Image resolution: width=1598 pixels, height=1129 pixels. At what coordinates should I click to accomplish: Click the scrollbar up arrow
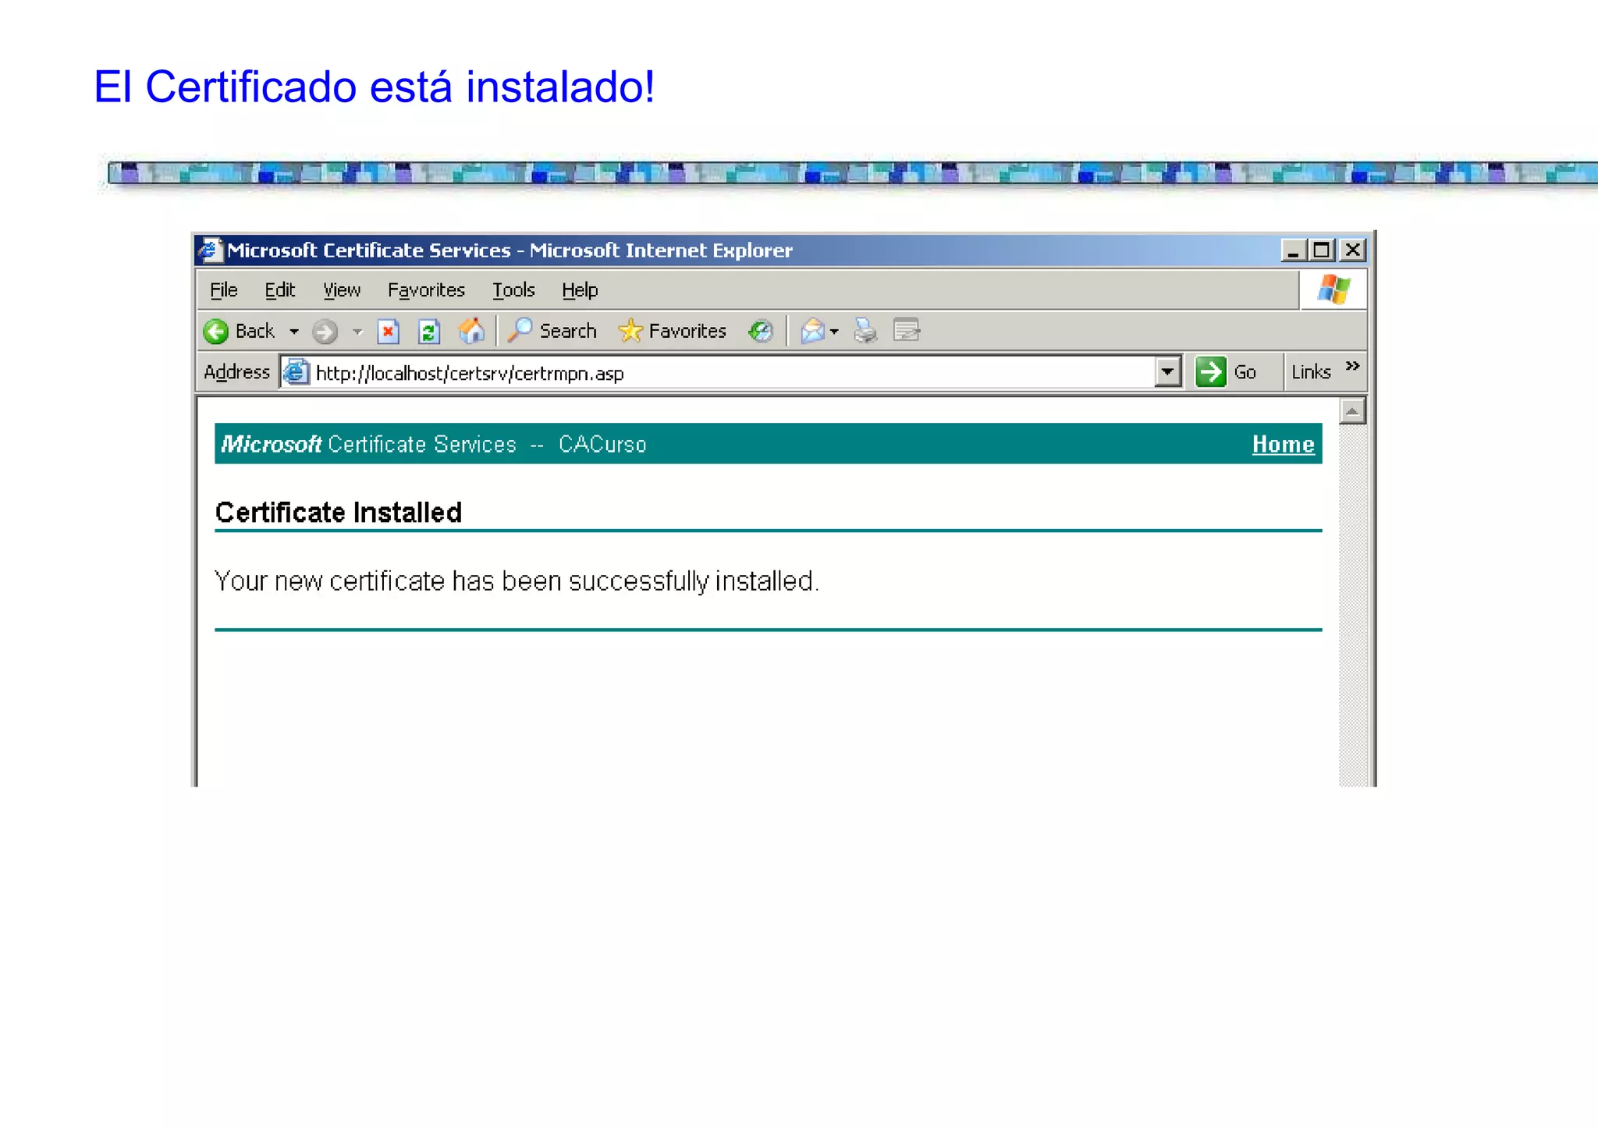1352,411
